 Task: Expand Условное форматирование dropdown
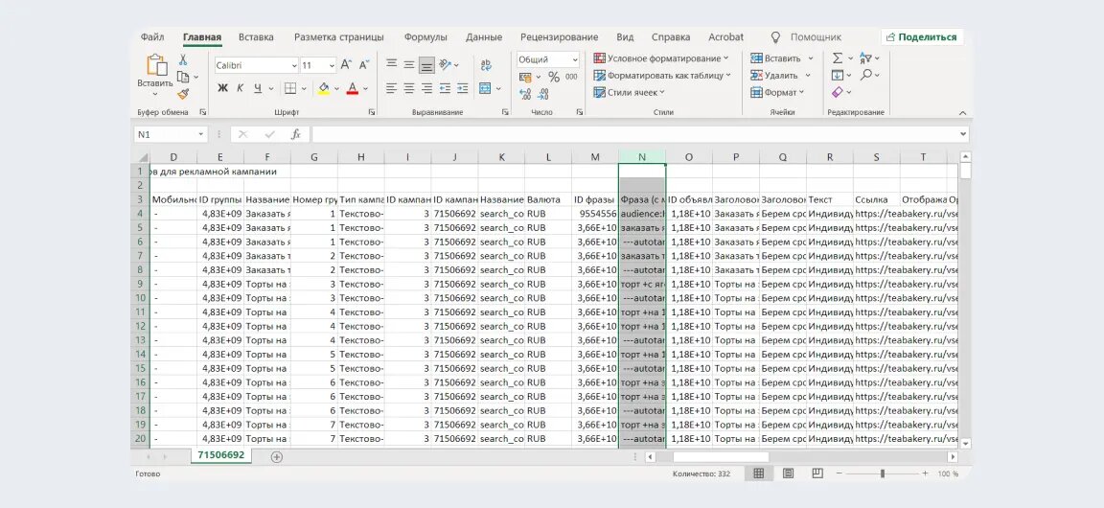pos(725,58)
